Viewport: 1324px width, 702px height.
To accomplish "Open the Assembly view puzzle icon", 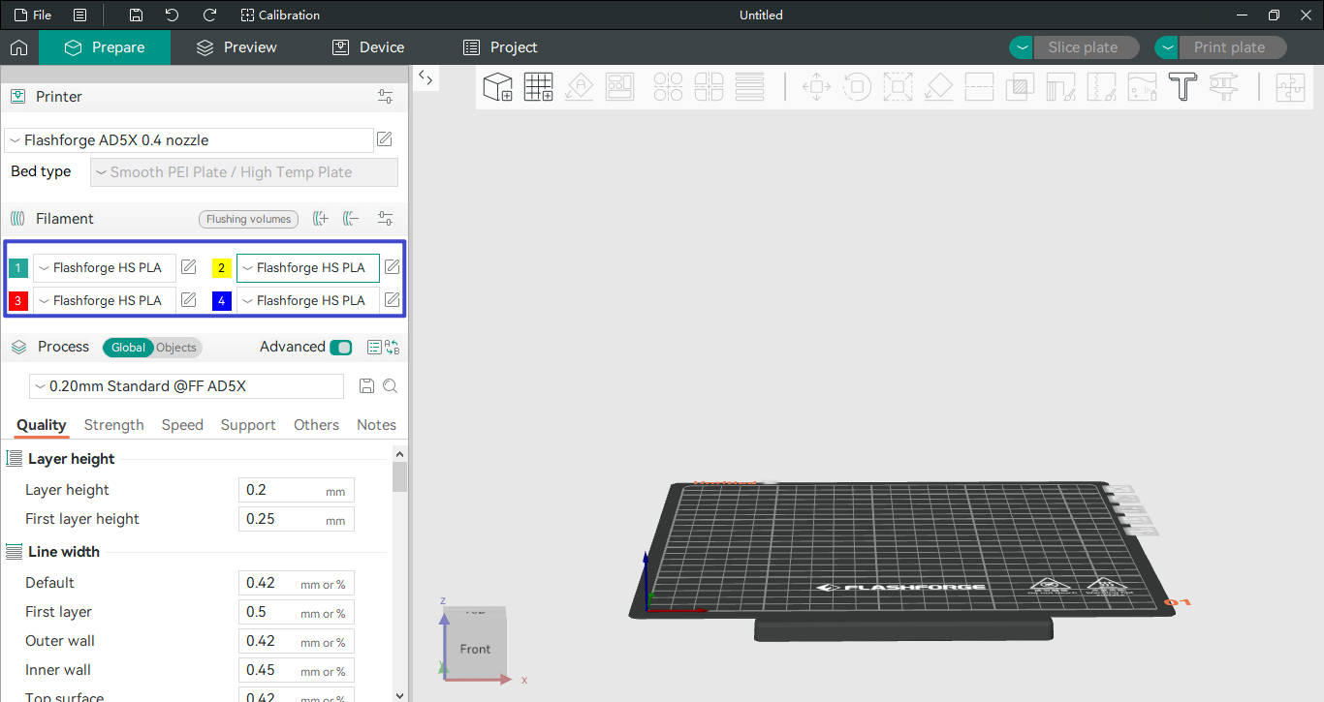I will (x=1290, y=86).
